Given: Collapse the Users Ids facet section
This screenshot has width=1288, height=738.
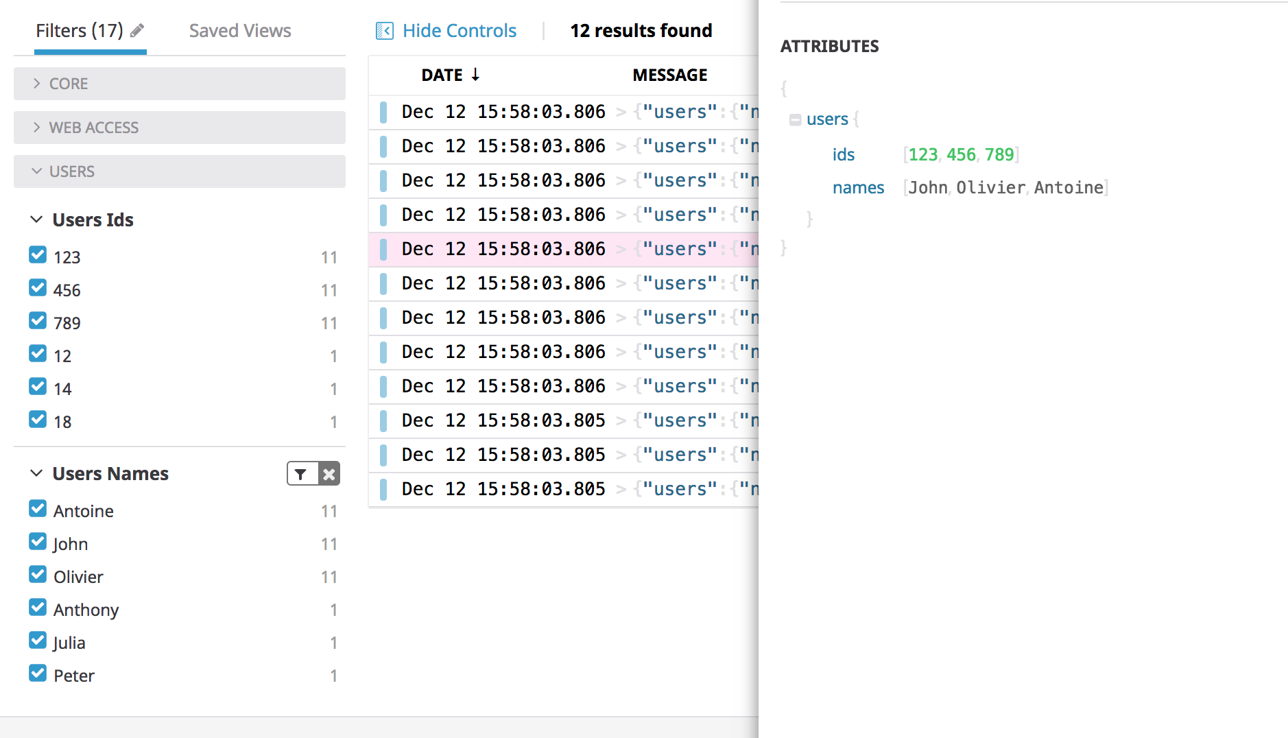Looking at the screenshot, I should pos(36,219).
